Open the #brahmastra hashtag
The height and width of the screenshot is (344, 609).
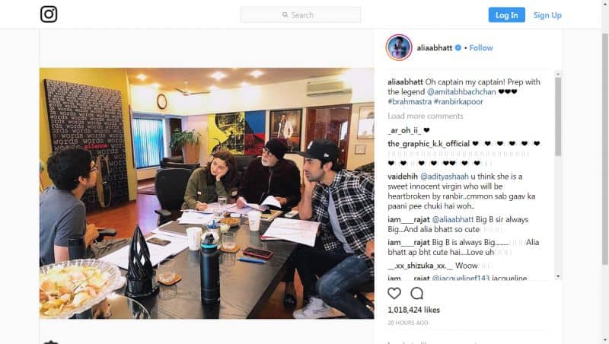(410, 102)
